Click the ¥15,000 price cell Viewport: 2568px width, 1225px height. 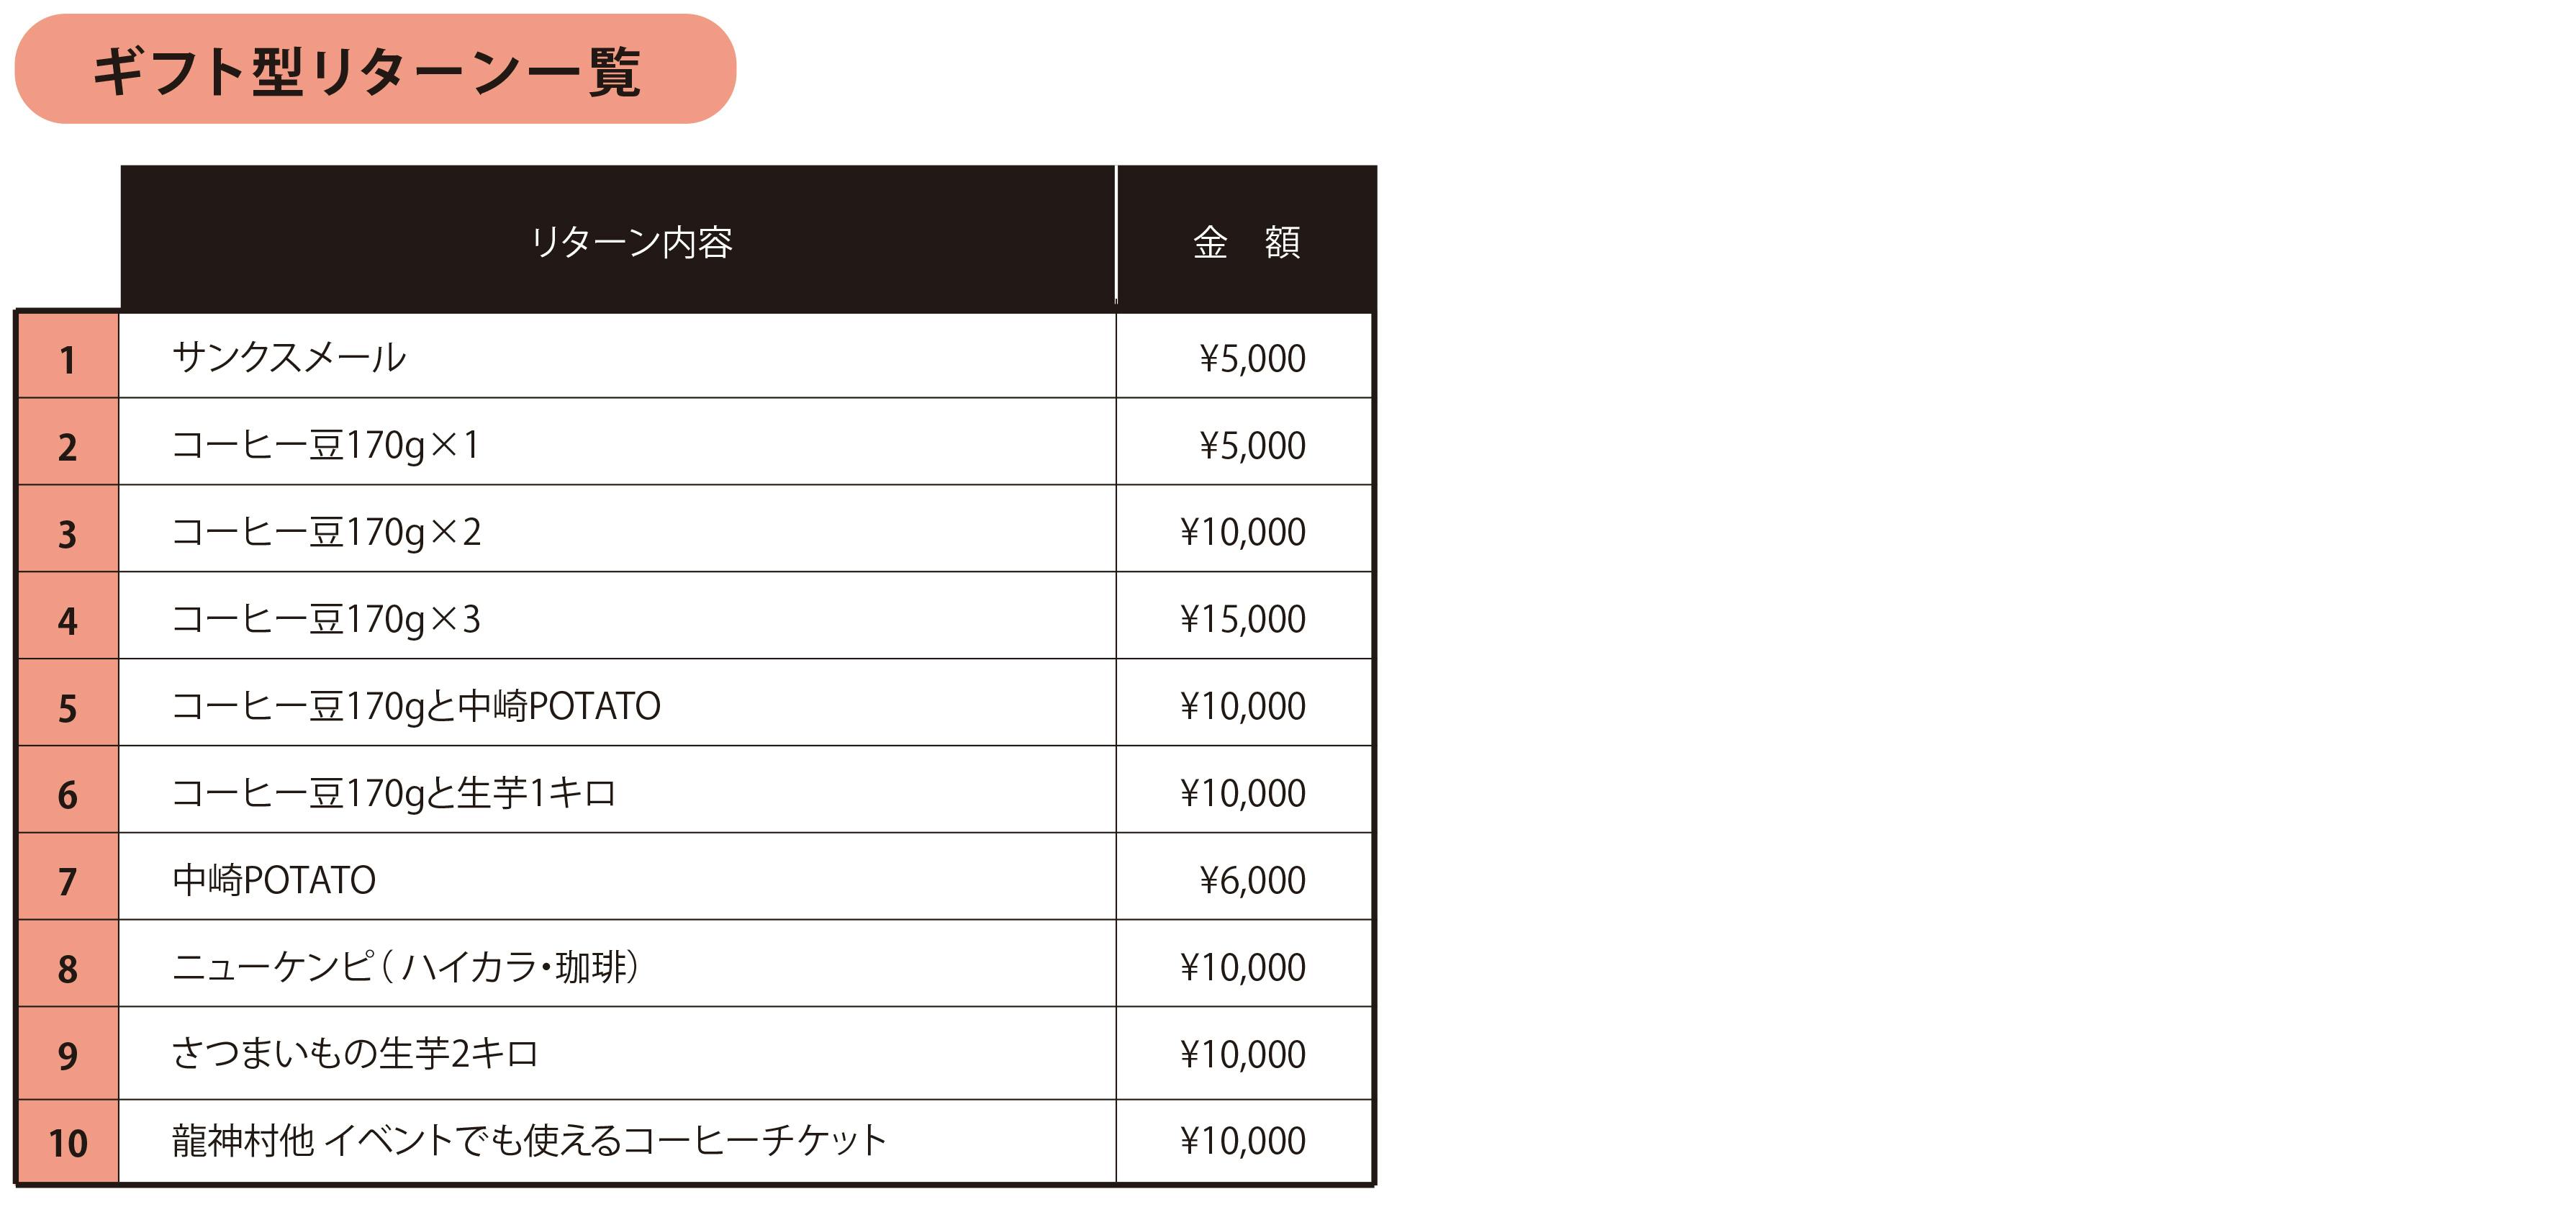point(1242,619)
